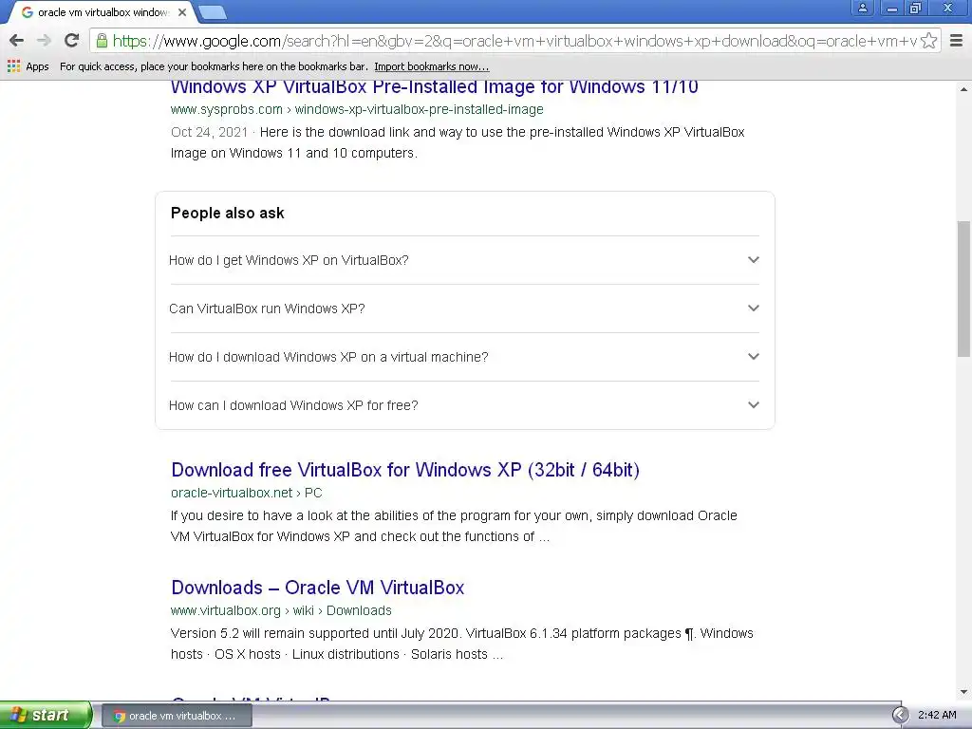Click the browser forward arrow

click(x=44, y=41)
